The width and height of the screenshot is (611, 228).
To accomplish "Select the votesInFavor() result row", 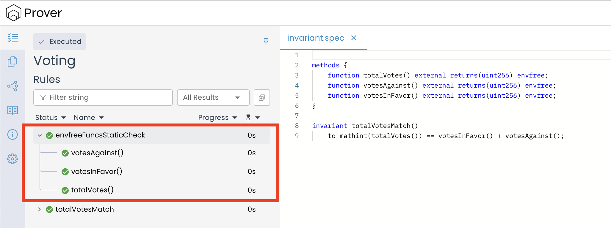I will click(x=97, y=172).
